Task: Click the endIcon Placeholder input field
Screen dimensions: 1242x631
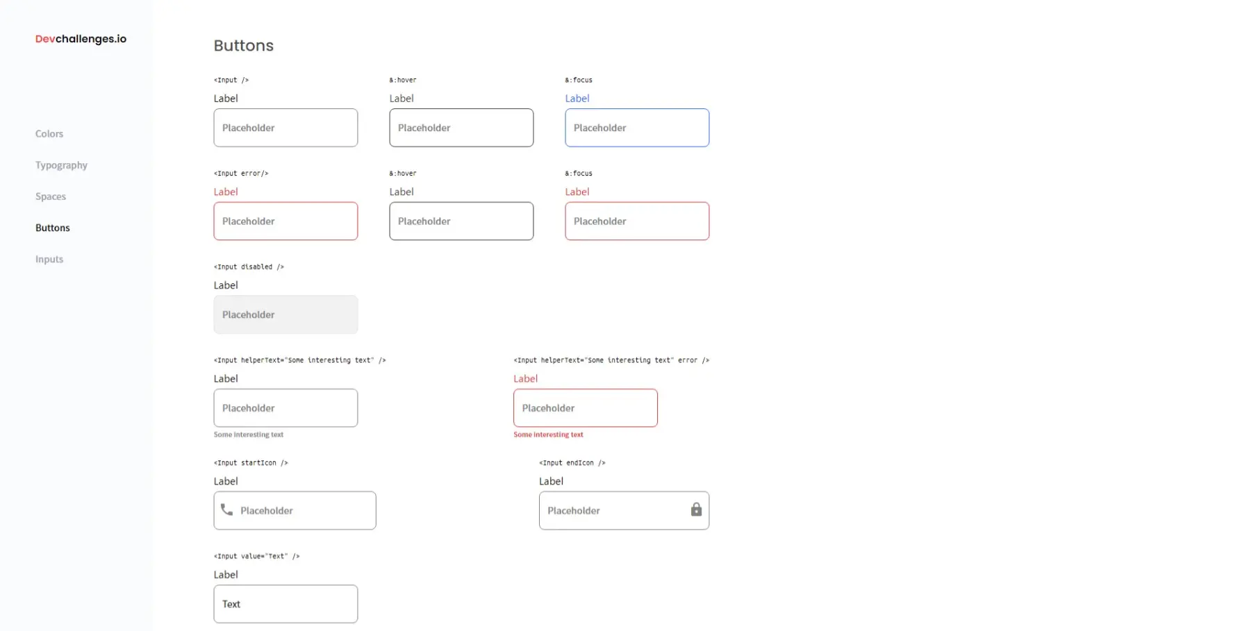Action: coord(611,510)
